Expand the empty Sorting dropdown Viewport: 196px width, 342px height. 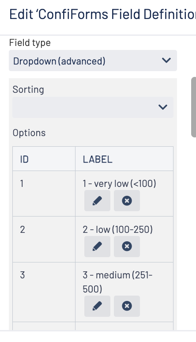93,107
